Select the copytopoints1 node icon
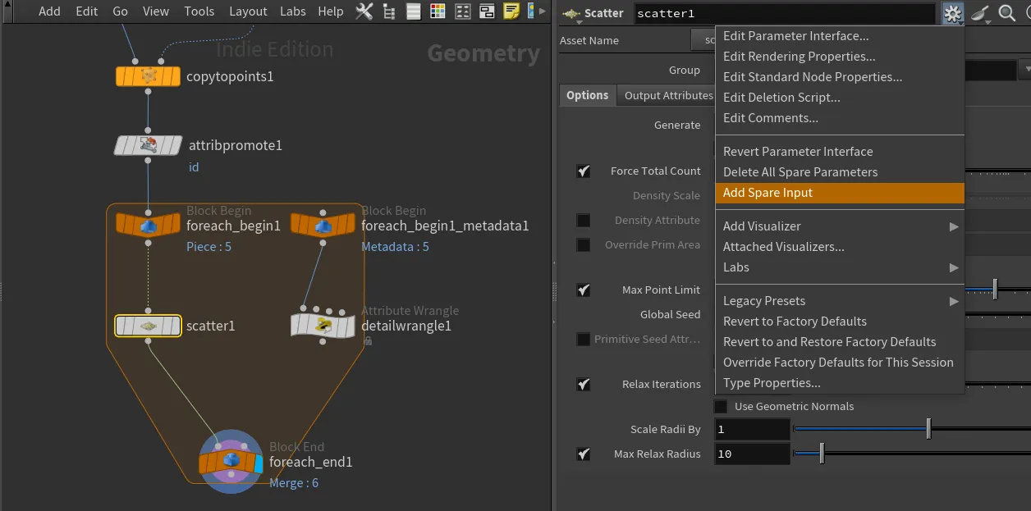 point(148,76)
